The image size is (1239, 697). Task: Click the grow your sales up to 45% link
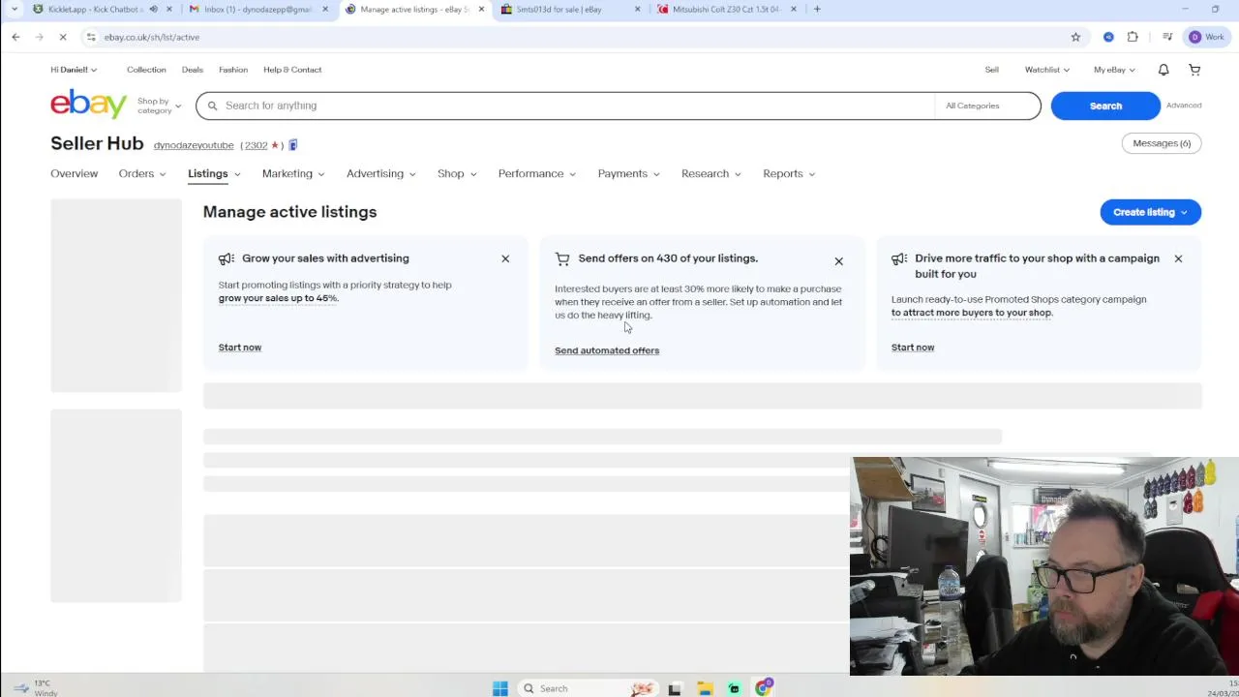click(278, 298)
